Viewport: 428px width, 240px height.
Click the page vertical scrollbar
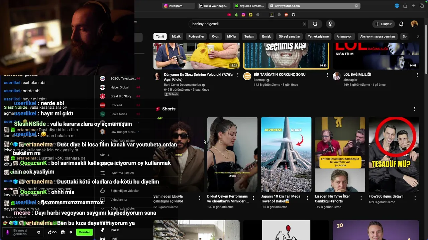[x=426, y=50]
